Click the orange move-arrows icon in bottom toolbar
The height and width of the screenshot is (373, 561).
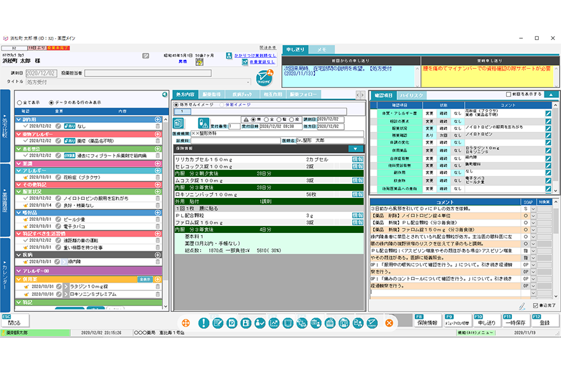pos(186,323)
